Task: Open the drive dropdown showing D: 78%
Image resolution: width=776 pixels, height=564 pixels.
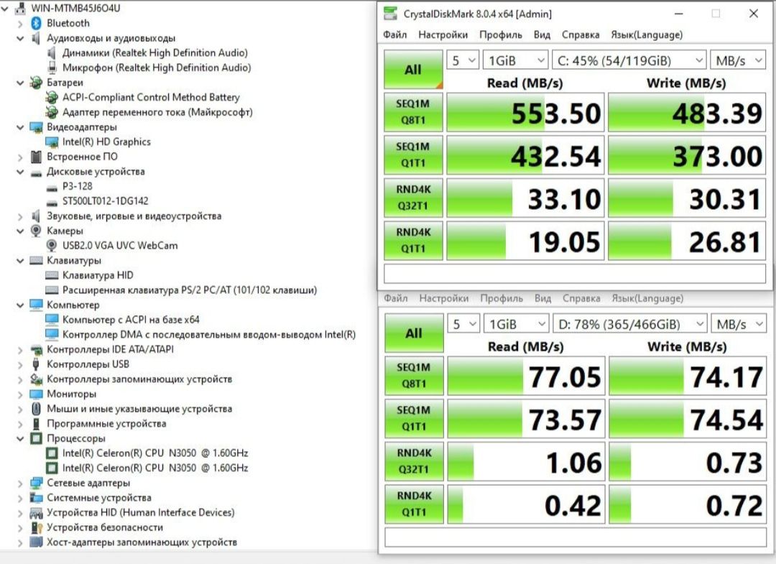Action: pos(630,324)
